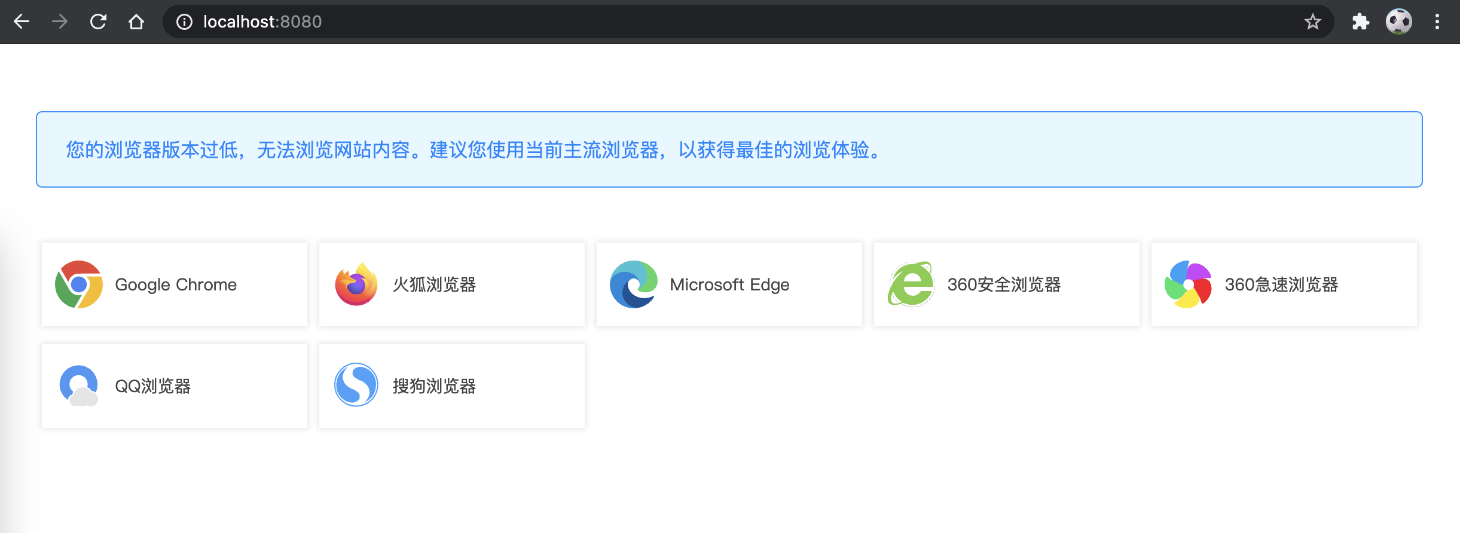This screenshot has width=1460, height=533.
Task: Open the 360安全浏览器 link text
Action: tap(1004, 284)
